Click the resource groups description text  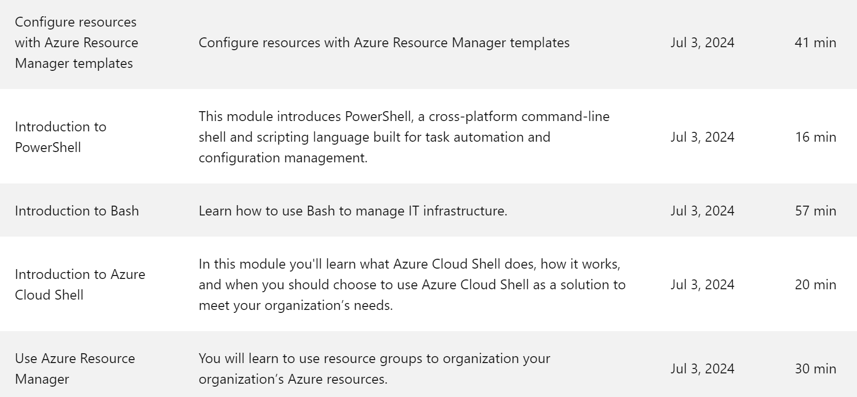pyautogui.click(x=374, y=369)
